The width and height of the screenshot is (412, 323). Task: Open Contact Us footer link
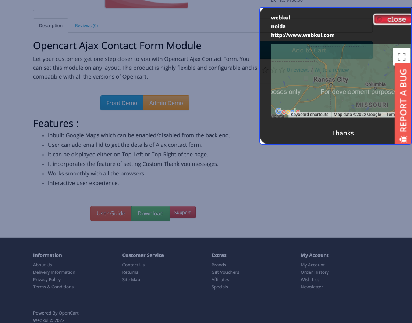point(134,265)
